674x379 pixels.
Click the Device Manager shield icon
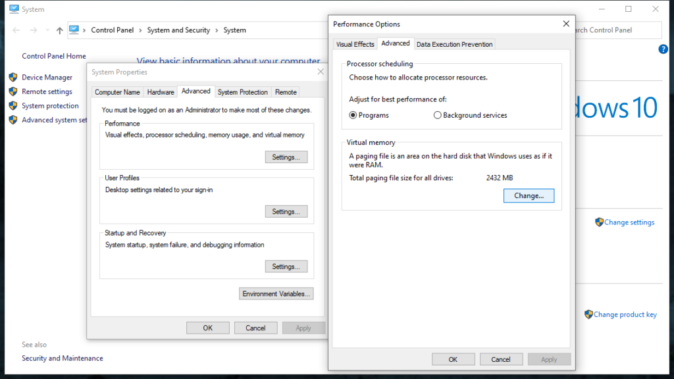(13, 77)
